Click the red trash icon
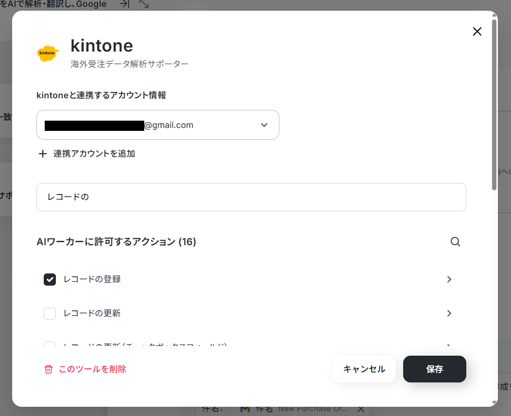This screenshot has width=511, height=416. [x=49, y=369]
